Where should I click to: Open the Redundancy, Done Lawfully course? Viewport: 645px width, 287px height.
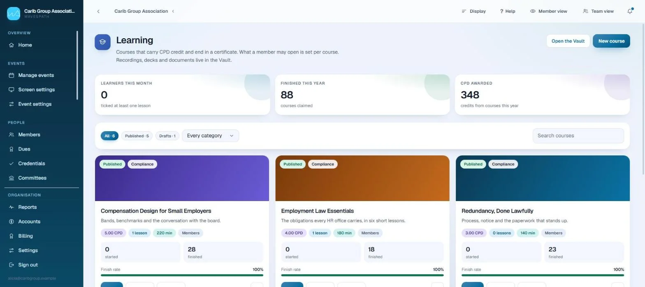tap(497, 211)
